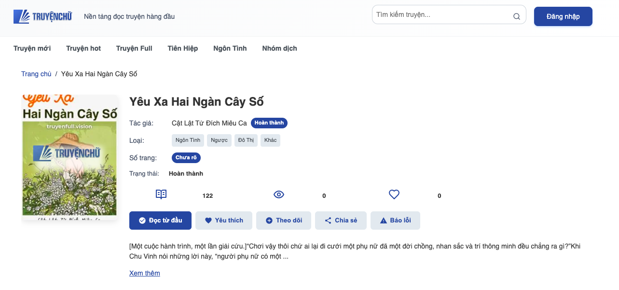Click the book cover thumbnail
The image size is (619, 290).
69,157
